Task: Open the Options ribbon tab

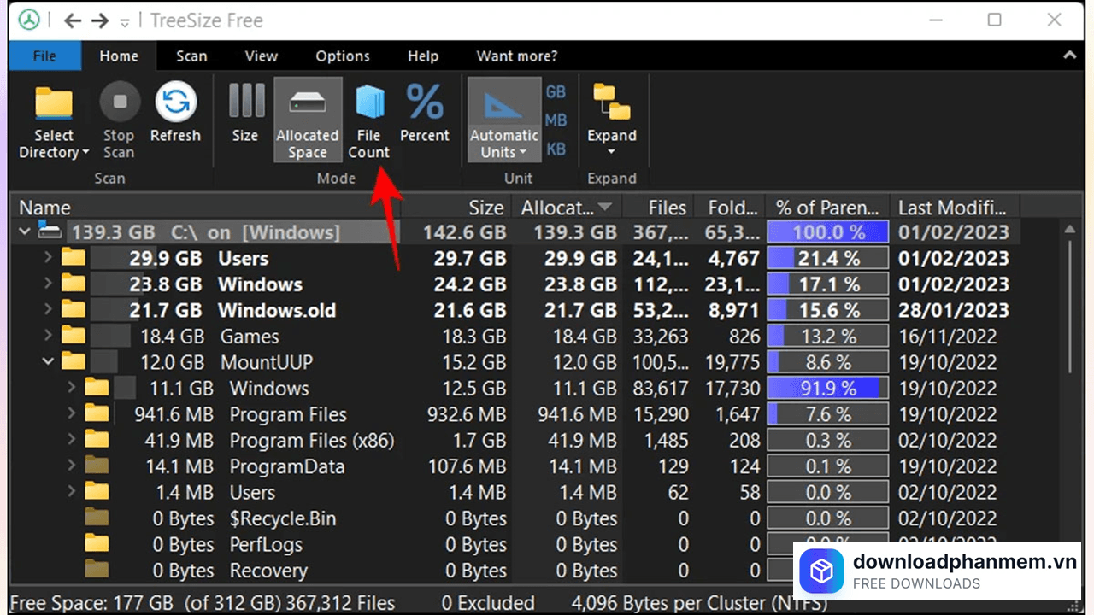Action: pyautogui.click(x=342, y=56)
